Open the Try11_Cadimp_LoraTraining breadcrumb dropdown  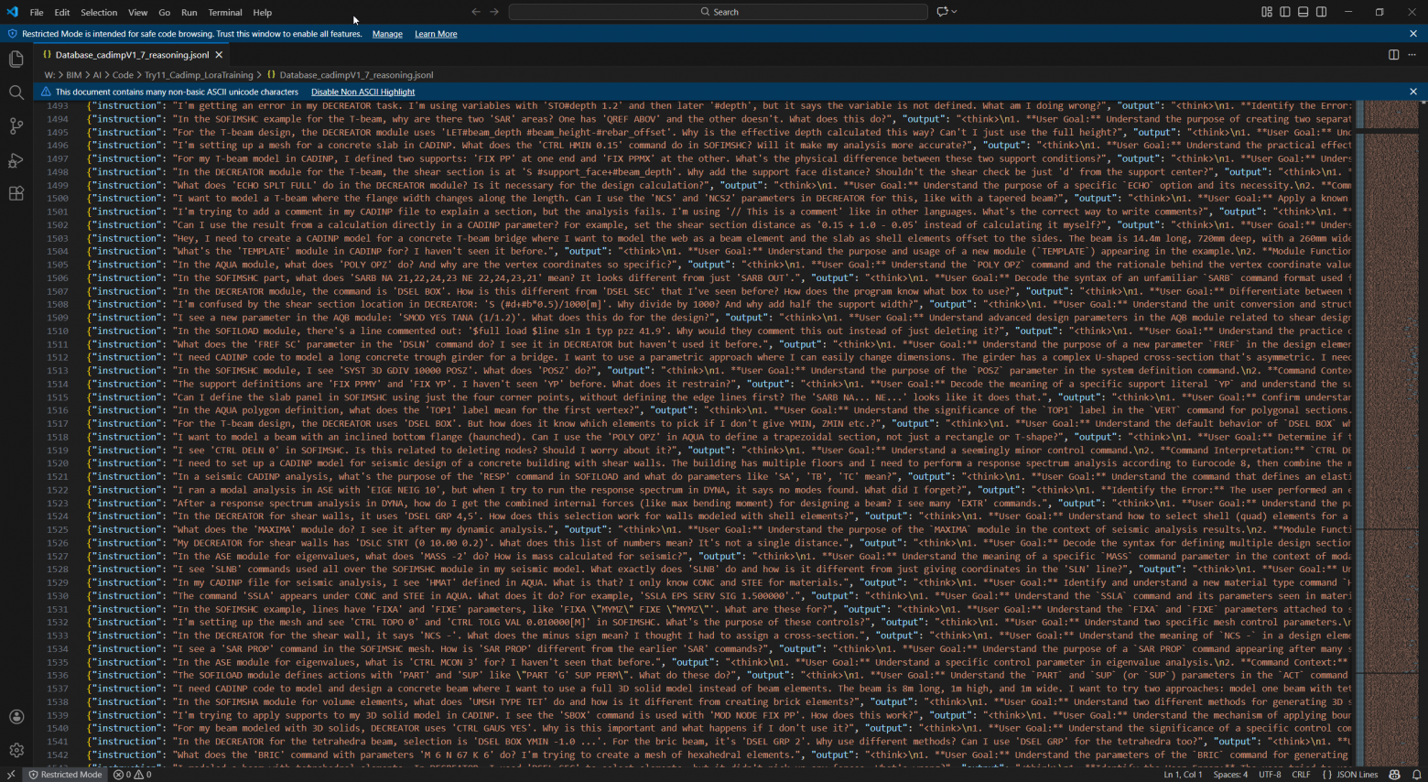point(199,75)
